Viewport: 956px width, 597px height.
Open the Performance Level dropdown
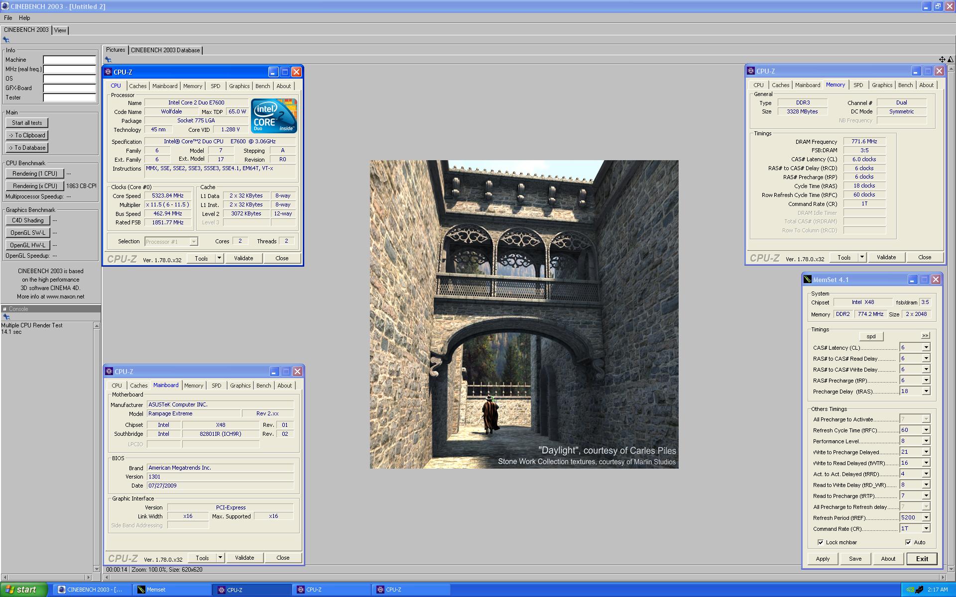click(x=926, y=441)
